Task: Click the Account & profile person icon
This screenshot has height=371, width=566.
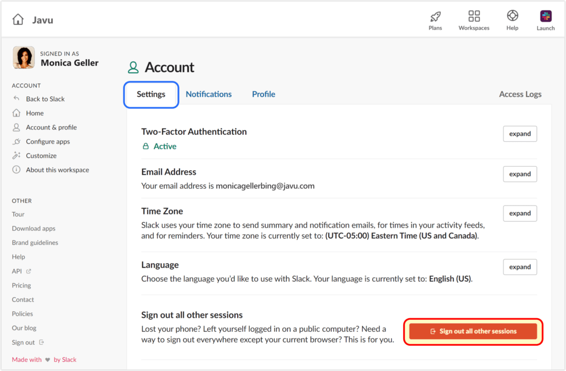Action: pyautogui.click(x=16, y=127)
